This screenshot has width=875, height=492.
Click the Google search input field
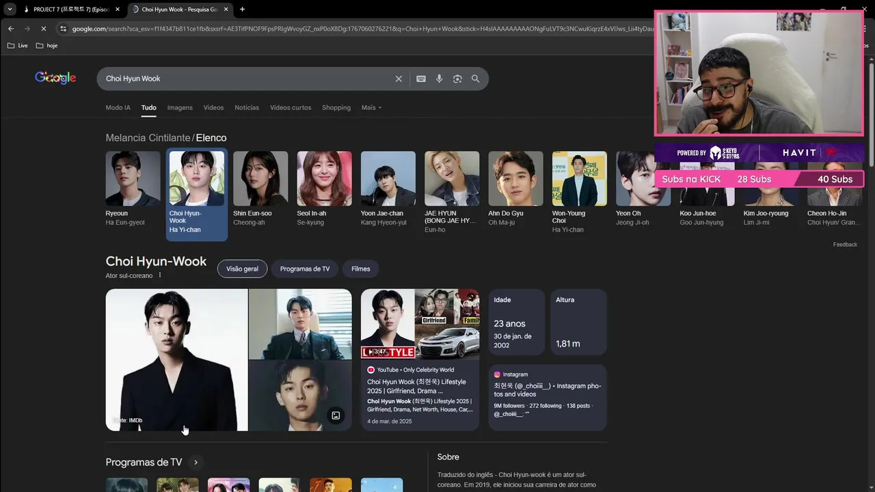pos(246,79)
